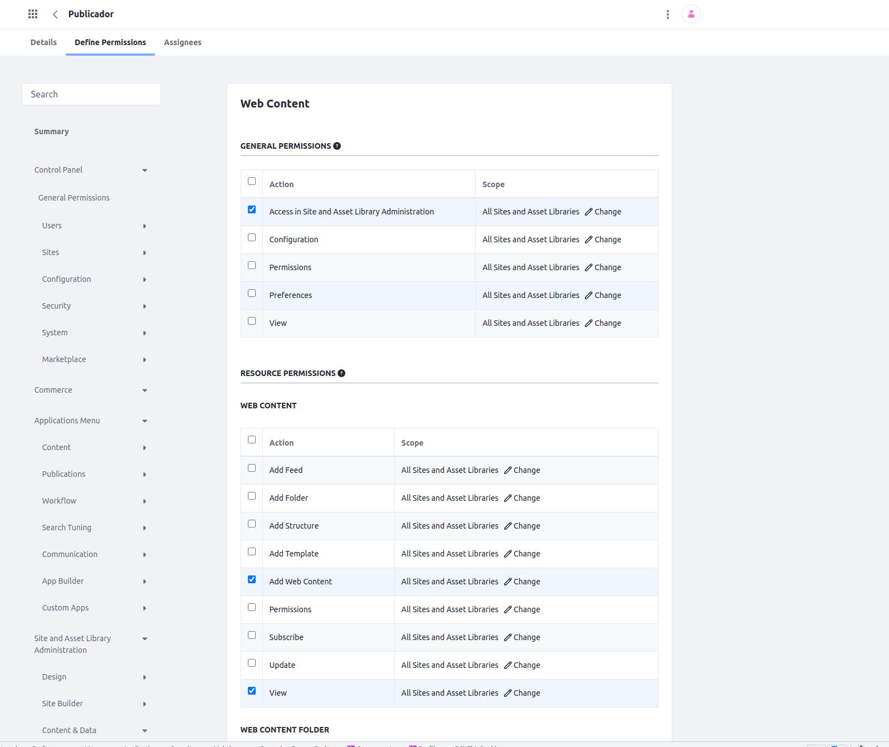Collapse Site and Asset Library Administration section
This screenshot has width=889, height=747.
[145, 639]
